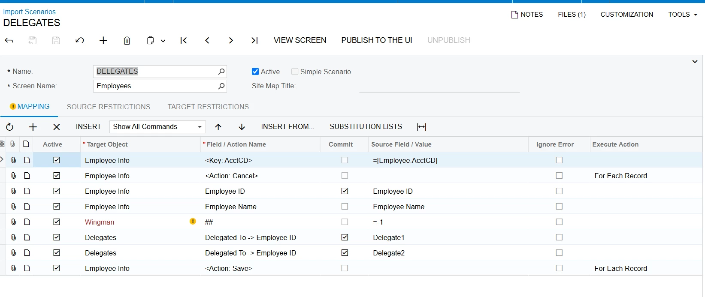Delete the mapping row with X icon
Screen dimensions: 705x297
[x=57, y=127]
